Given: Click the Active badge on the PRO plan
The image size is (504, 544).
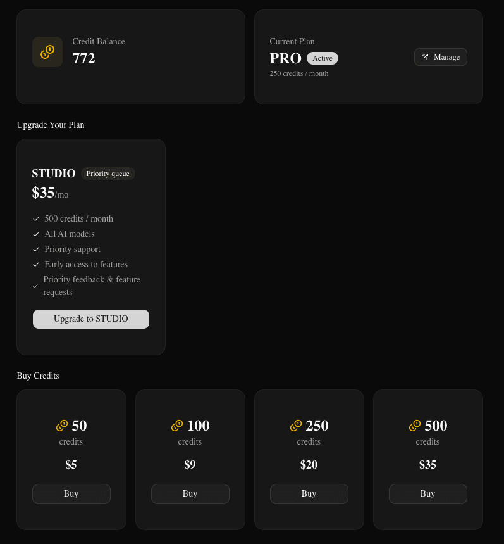Looking at the screenshot, I should (322, 58).
